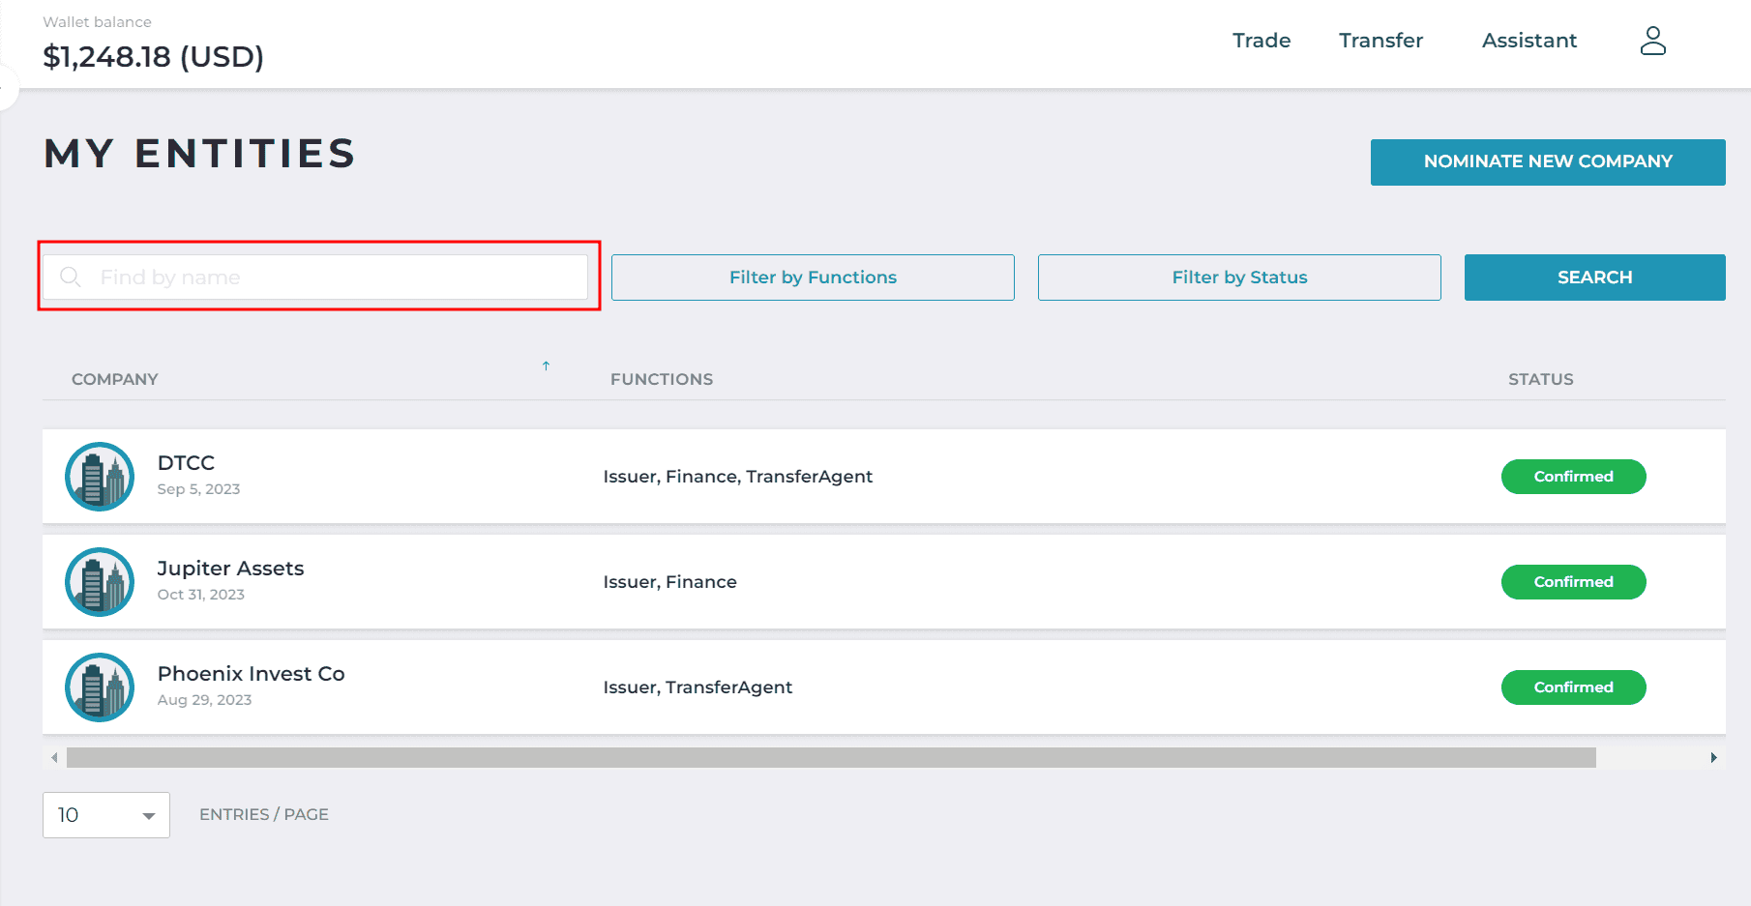Click the wallet balance $1,248.18 (USD)
Viewport: 1751px width, 906px height.
(x=153, y=57)
